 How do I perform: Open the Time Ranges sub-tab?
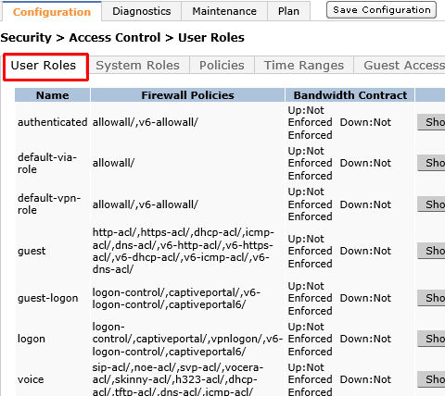[x=304, y=66]
